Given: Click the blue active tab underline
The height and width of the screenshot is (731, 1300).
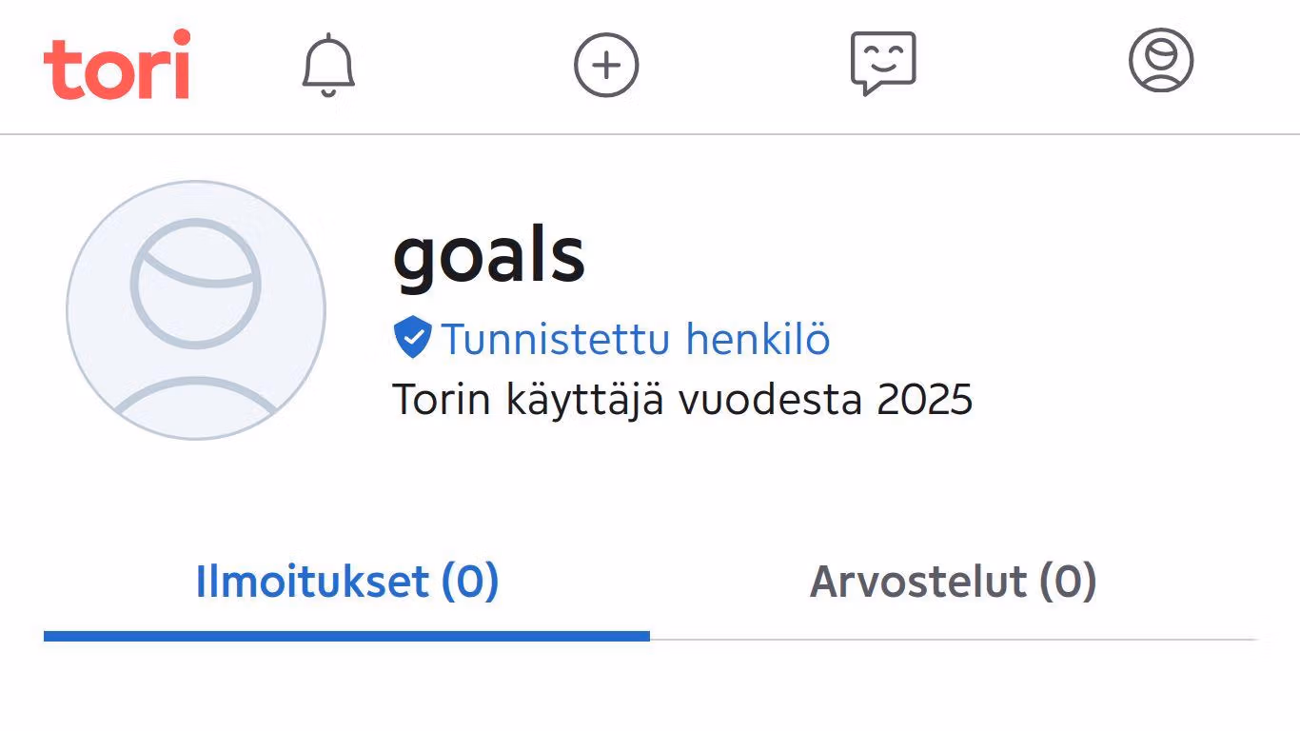Looking at the screenshot, I should pyautogui.click(x=346, y=636).
